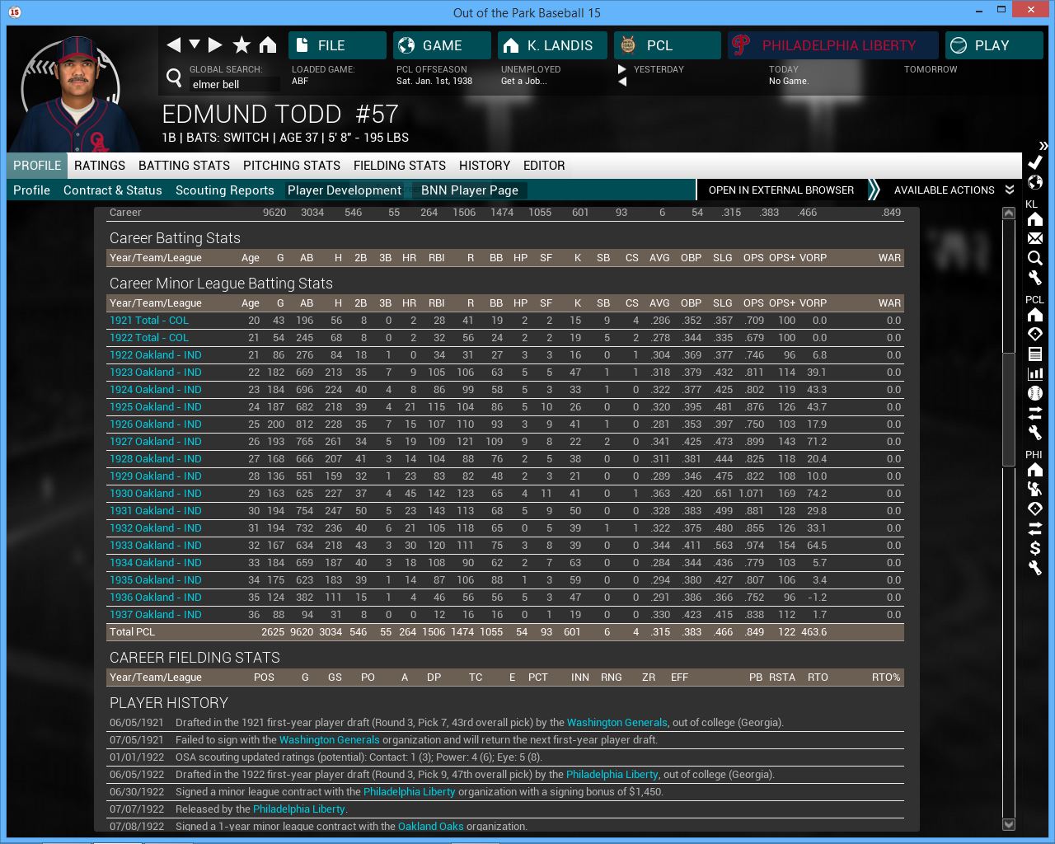The width and height of the screenshot is (1055, 844).
Task: Open the 1930 Oakland - IND season link
Action: click(x=156, y=494)
